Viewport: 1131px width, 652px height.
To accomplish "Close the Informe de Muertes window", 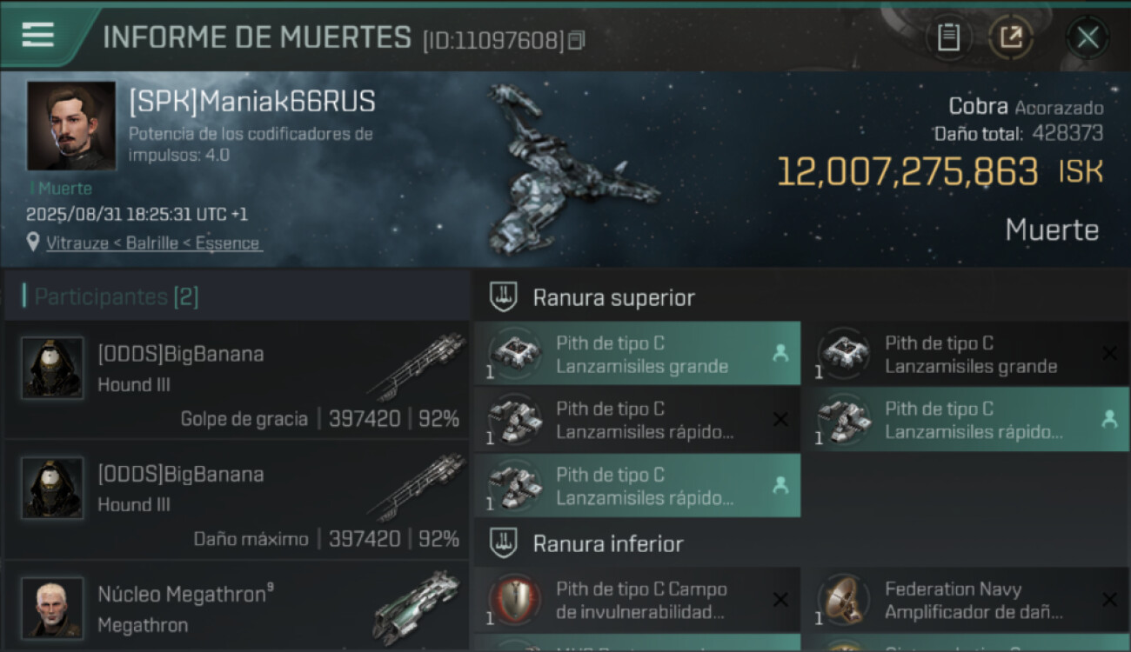I will click(x=1087, y=37).
